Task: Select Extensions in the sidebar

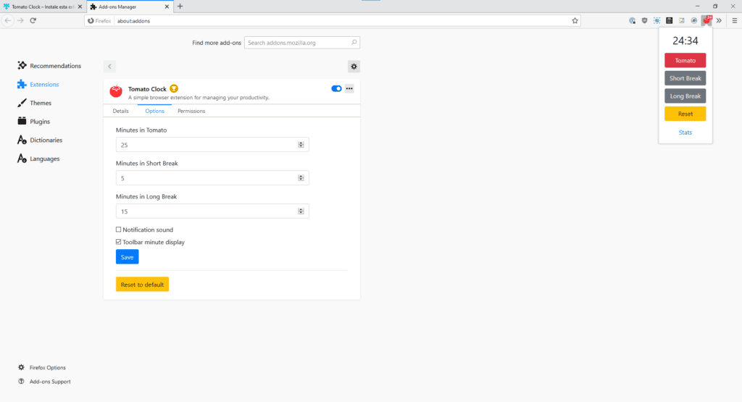Action: pos(38,84)
